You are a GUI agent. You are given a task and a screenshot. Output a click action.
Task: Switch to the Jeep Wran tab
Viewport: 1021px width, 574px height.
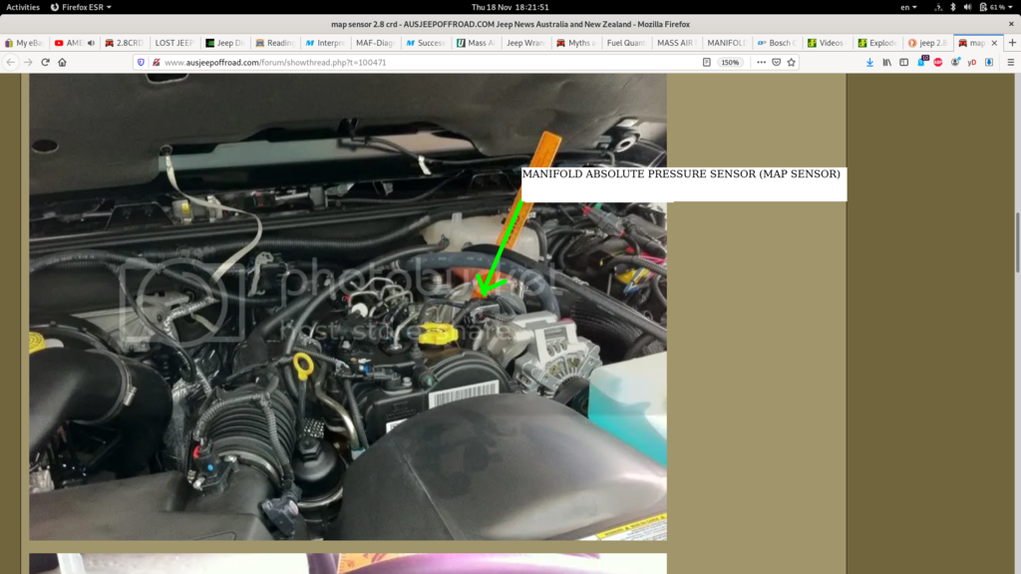tap(525, 43)
